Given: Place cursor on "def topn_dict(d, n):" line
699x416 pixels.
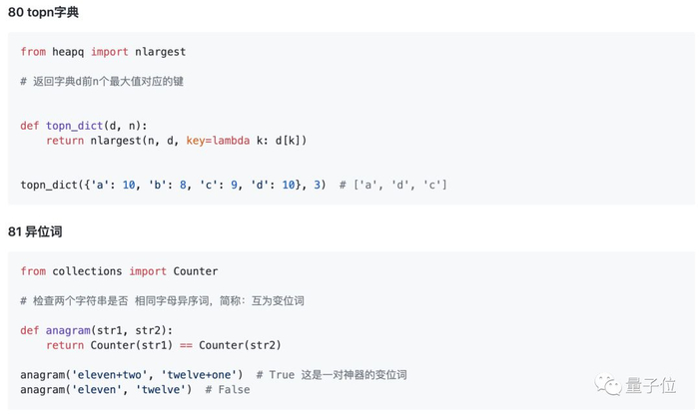Looking at the screenshot, I should pos(84,126).
